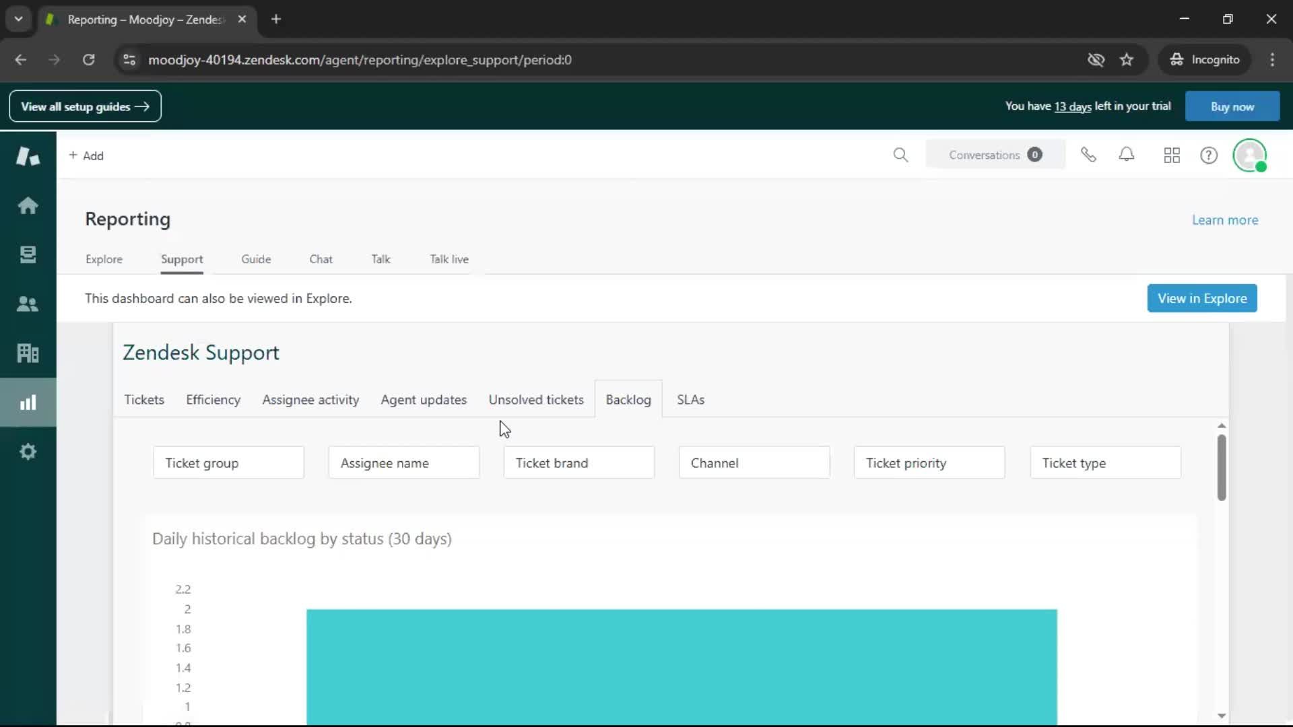Click the Add button

[86, 155]
